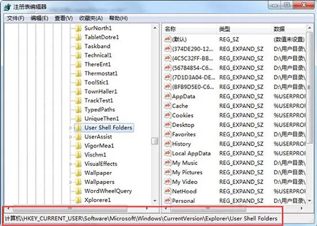This screenshot has width=317, height=226.
Task: Click the string icon beside Local AppData
Action: [167, 153]
